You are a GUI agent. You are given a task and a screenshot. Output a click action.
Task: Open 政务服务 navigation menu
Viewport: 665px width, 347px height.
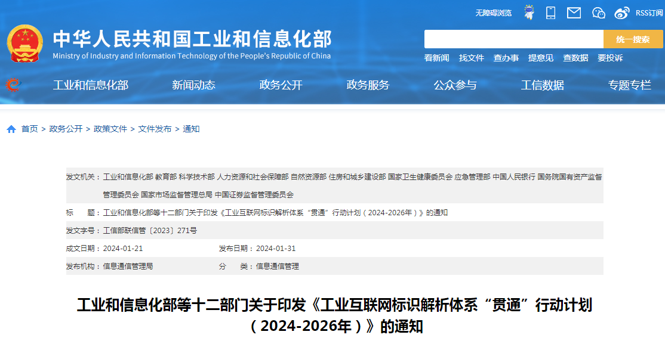coord(368,85)
